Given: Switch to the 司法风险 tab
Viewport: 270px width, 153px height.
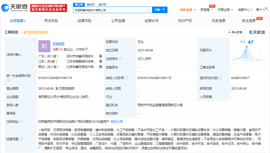Looking at the screenshot, I should tap(51, 21).
